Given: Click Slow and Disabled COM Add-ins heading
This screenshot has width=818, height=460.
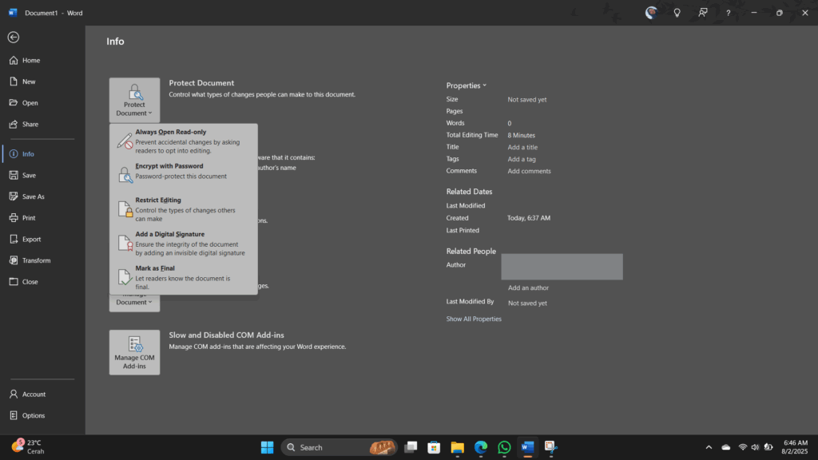Looking at the screenshot, I should (x=226, y=335).
